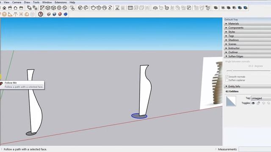This screenshot has height=152, width=271.
Task: Expand the Instructor tray panel
Action: 247,48
